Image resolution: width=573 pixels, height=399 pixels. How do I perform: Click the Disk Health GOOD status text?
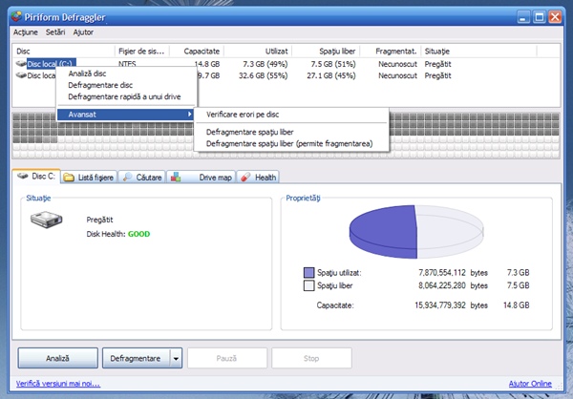pos(138,234)
